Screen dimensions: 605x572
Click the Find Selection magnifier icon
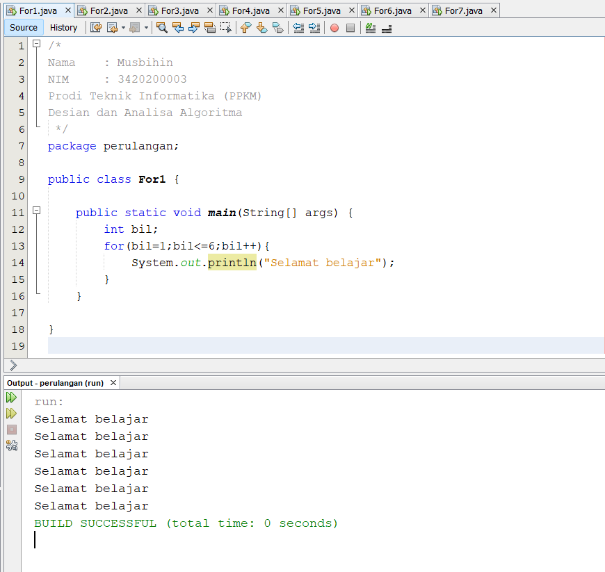pos(161,28)
